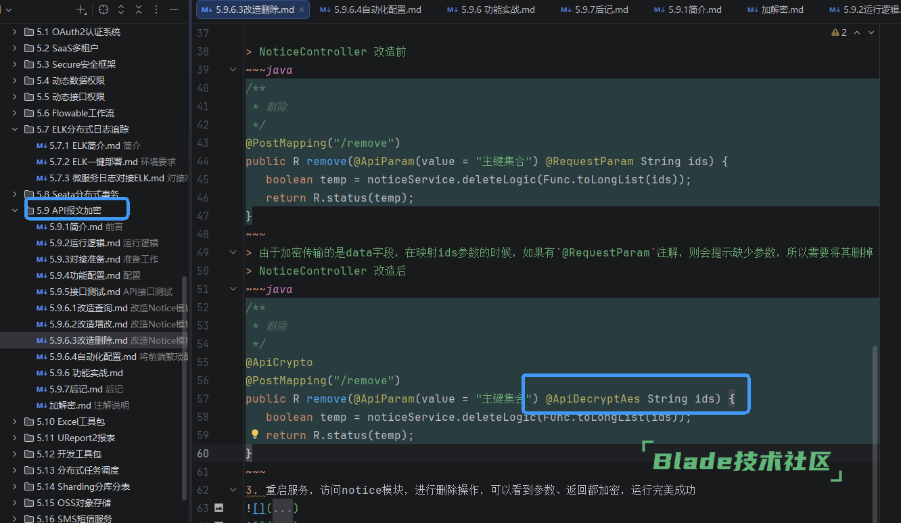
Task: Expand the 5.2 SaaS多租户 folder
Action: pos(15,48)
